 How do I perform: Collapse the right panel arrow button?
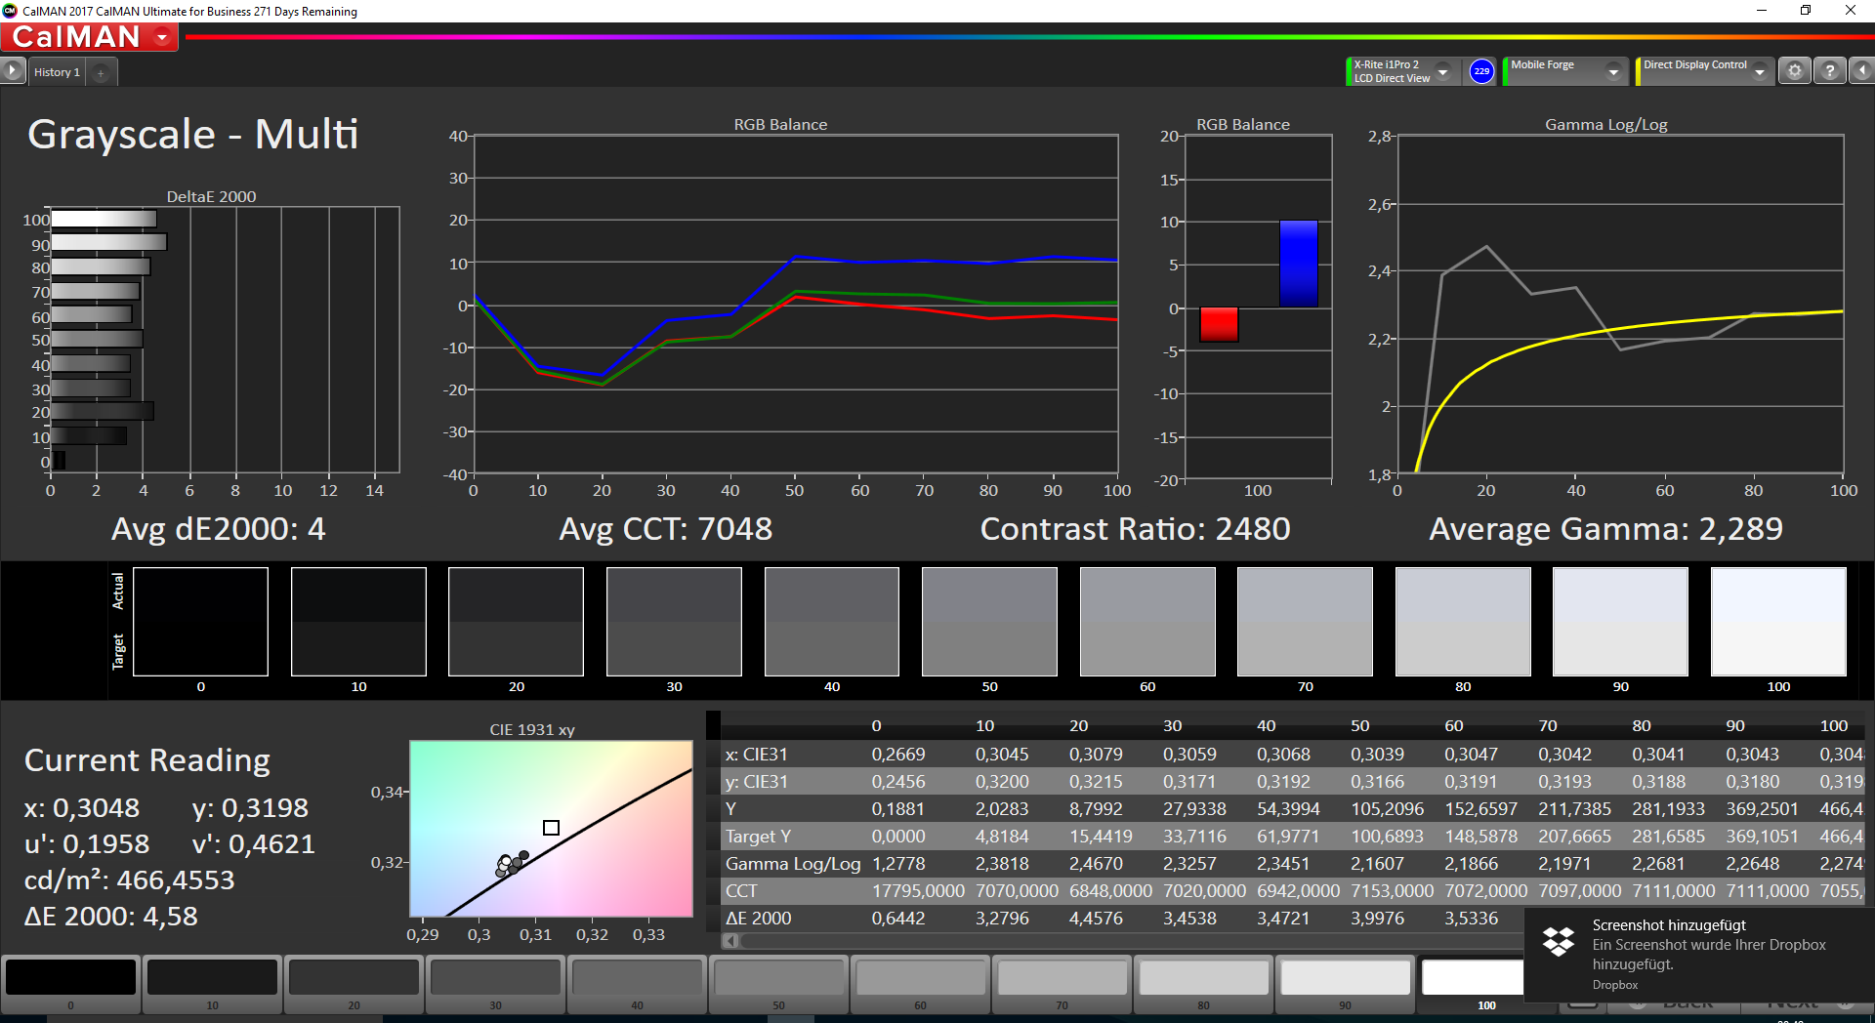[x=1861, y=71]
